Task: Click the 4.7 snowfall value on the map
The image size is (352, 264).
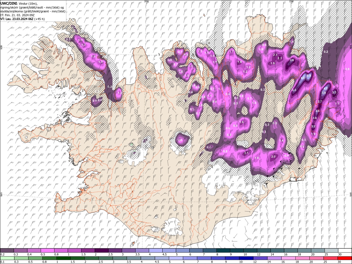Action: click(x=326, y=89)
